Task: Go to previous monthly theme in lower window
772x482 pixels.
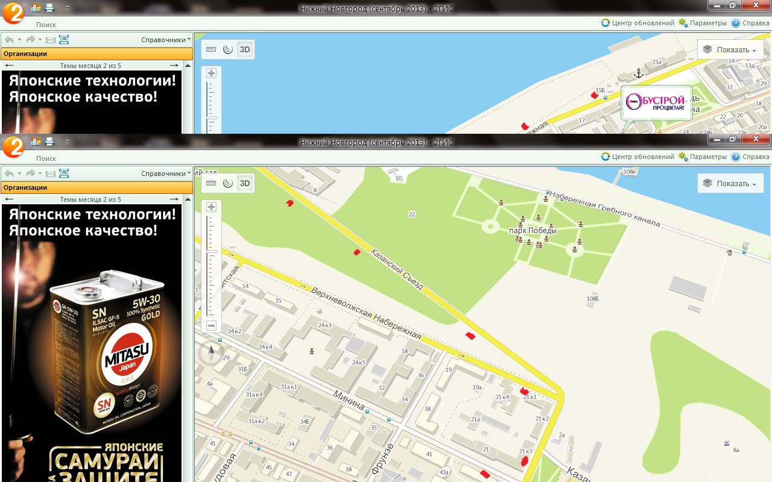Action: (x=9, y=199)
